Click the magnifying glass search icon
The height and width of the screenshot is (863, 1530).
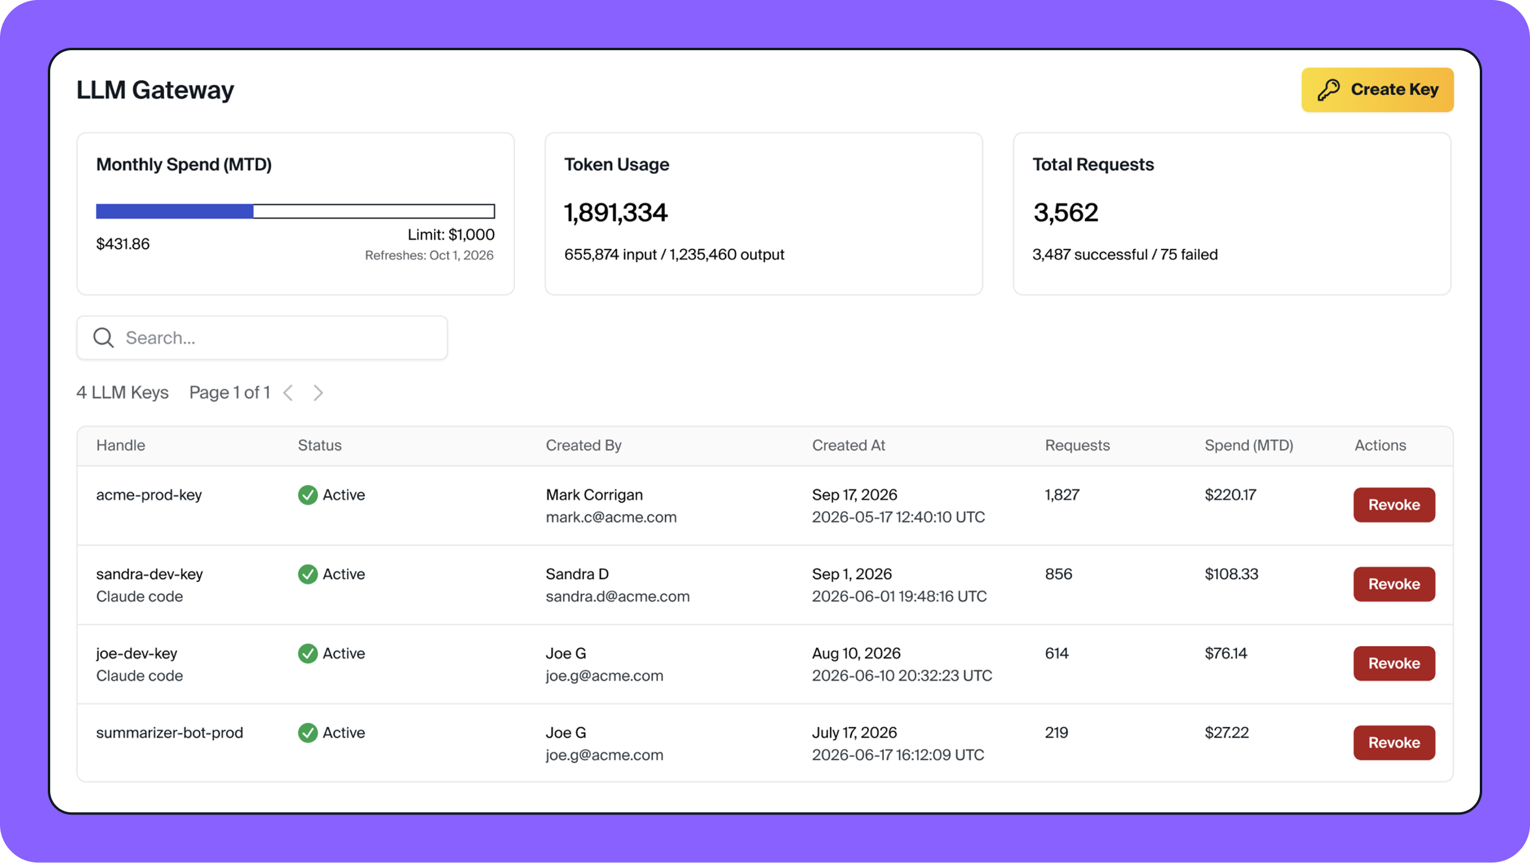click(x=103, y=338)
